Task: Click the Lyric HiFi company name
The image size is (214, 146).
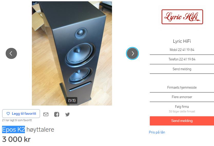Action: coord(182,41)
